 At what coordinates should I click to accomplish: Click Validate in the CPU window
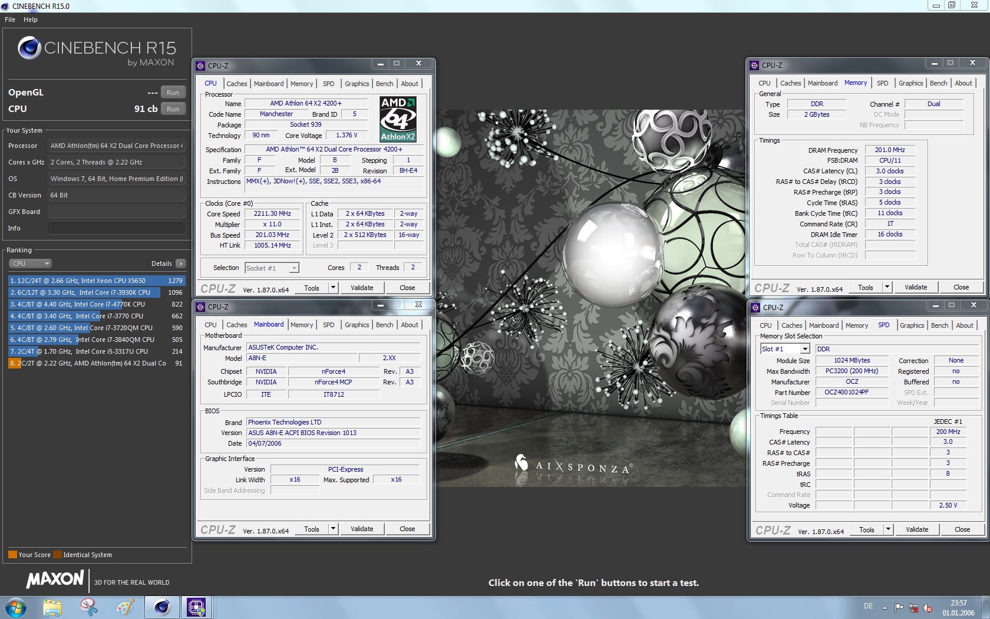(x=362, y=288)
